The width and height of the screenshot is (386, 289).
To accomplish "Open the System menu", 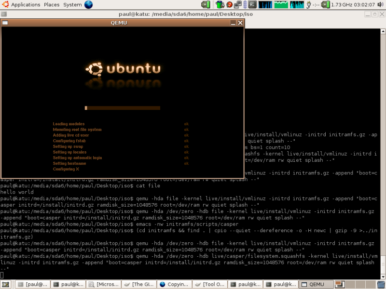I will 72,5.
